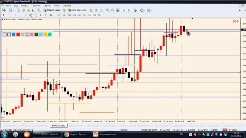This screenshot has height=138, width=246.
Task: Select the horizontal line tool
Action: (20, 15)
